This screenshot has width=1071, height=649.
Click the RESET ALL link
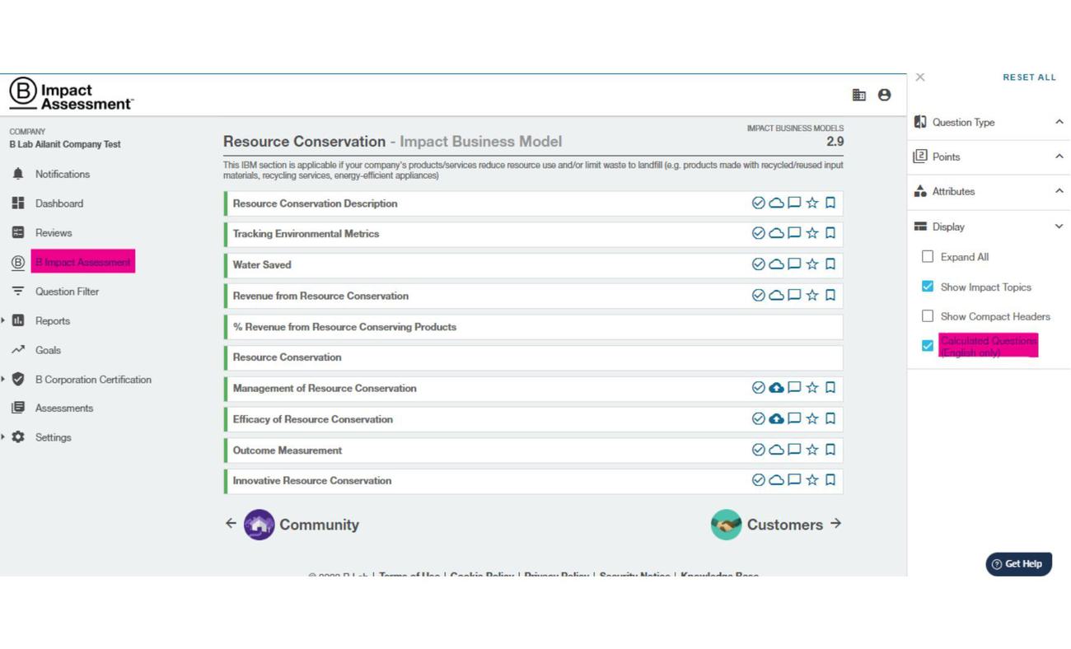tap(1029, 77)
